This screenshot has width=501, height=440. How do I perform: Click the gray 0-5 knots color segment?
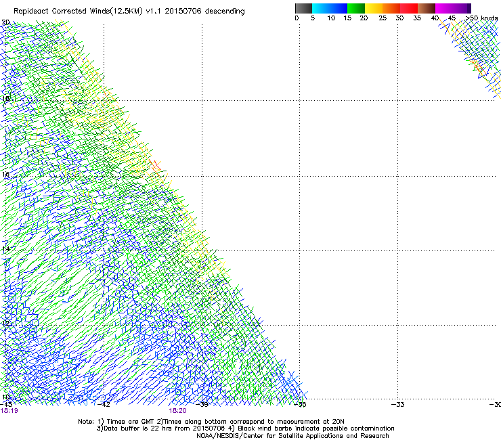click(x=303, y=8)
